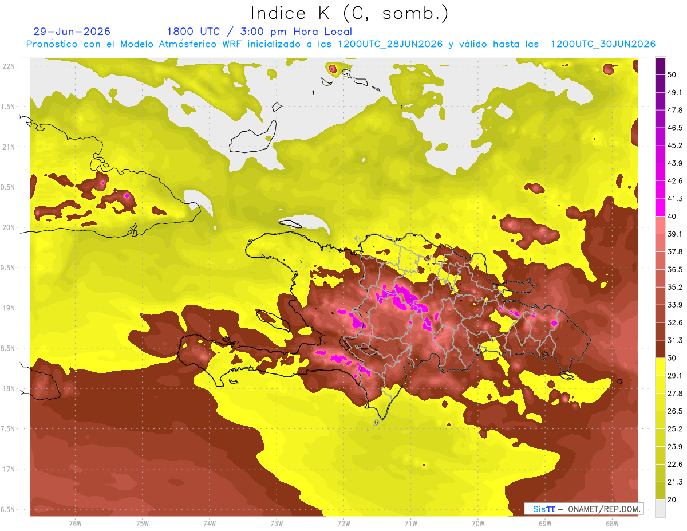Click the '69W' longitude label
The width and height of the screenshot is (687, 531).
click(x=544, y=523)
